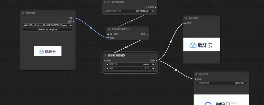This screenshot has width=264, height=105.
Task: Select previous image file with left arrow
Action: [x=25, y=25]
